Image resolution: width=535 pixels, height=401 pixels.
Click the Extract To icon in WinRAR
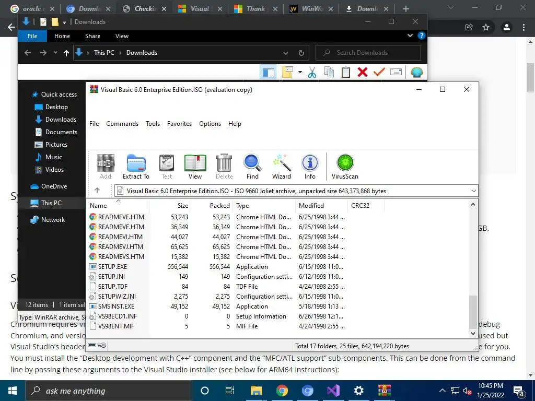pyautogui.click(x=136, y=167)
